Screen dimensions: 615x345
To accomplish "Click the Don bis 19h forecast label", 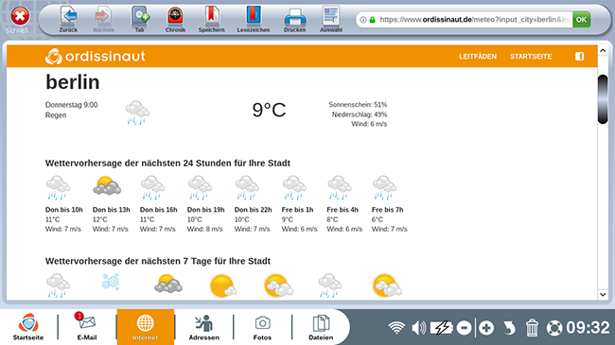I will tap(206, 210).
